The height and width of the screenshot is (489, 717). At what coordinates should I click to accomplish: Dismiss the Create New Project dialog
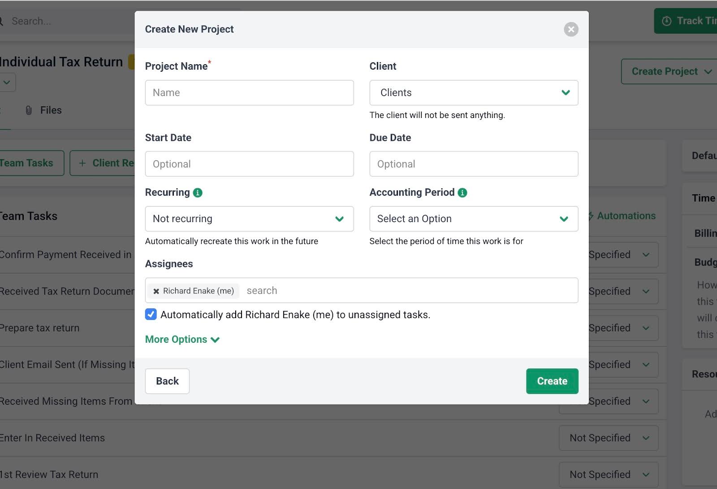coord(571,29)
